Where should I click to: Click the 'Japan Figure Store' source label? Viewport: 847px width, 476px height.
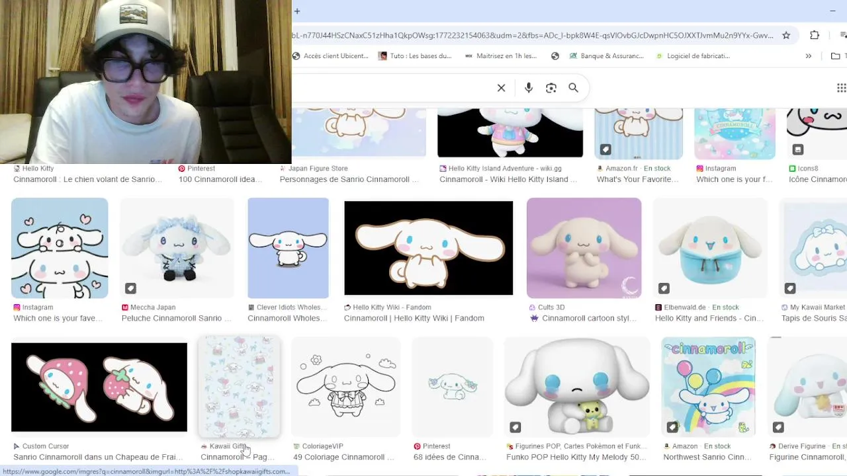(x=318, y=169)
